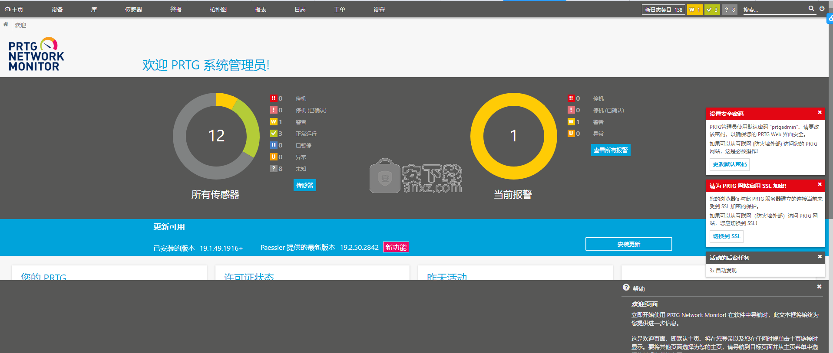The image size is (833, 353).
Task: Focus the 搜索 search input field
Action: 774,10
